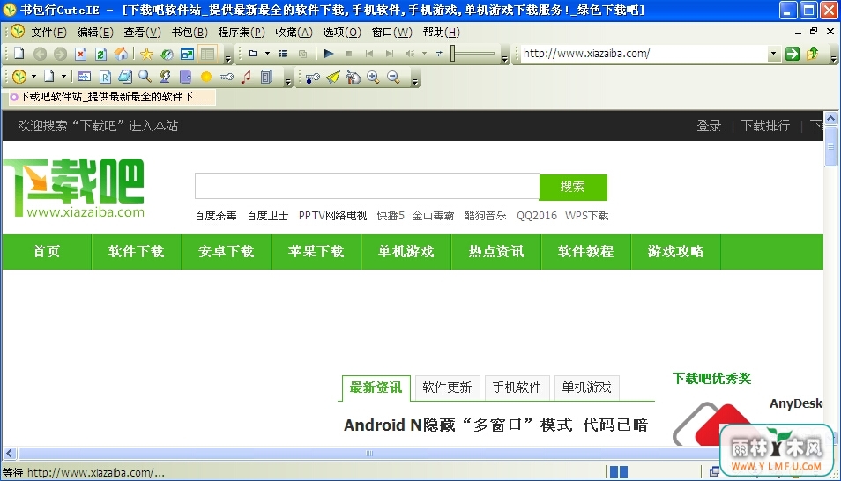Toggle the side panel layout icon
Viewport: 841px width, 481px height.
point(207,54)
